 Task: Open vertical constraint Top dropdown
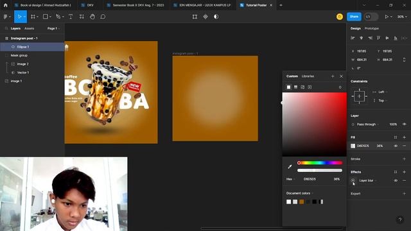383,101
